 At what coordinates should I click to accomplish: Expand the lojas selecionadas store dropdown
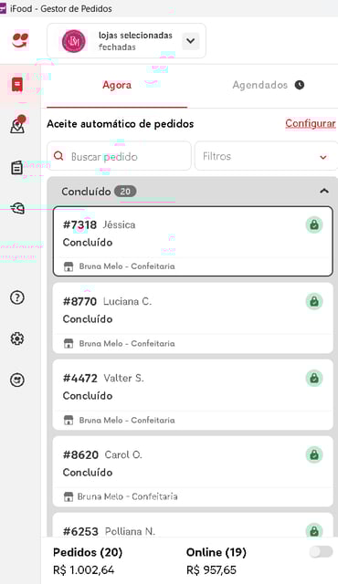point(190,40)
